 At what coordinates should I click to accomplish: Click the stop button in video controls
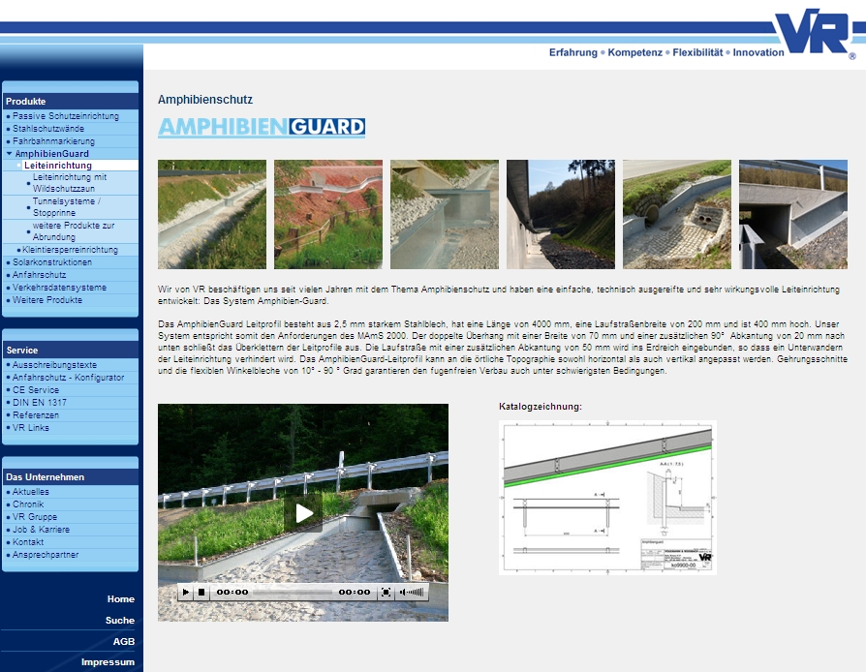(201, 593)
